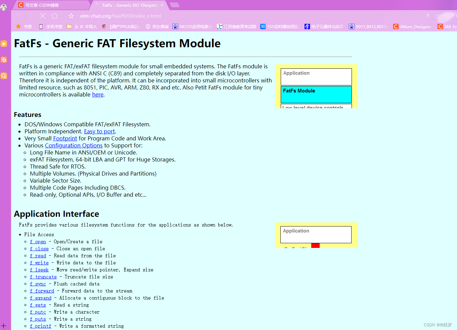Viewport: 457px width, 330px height.
Task: Open the f_putc function link
Action: 38,312
